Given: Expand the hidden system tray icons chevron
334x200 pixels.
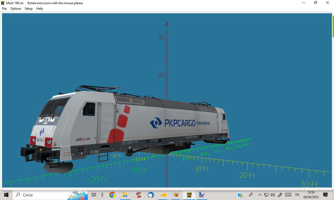Looking at the screenshot, I should click(x=260, y=195).
